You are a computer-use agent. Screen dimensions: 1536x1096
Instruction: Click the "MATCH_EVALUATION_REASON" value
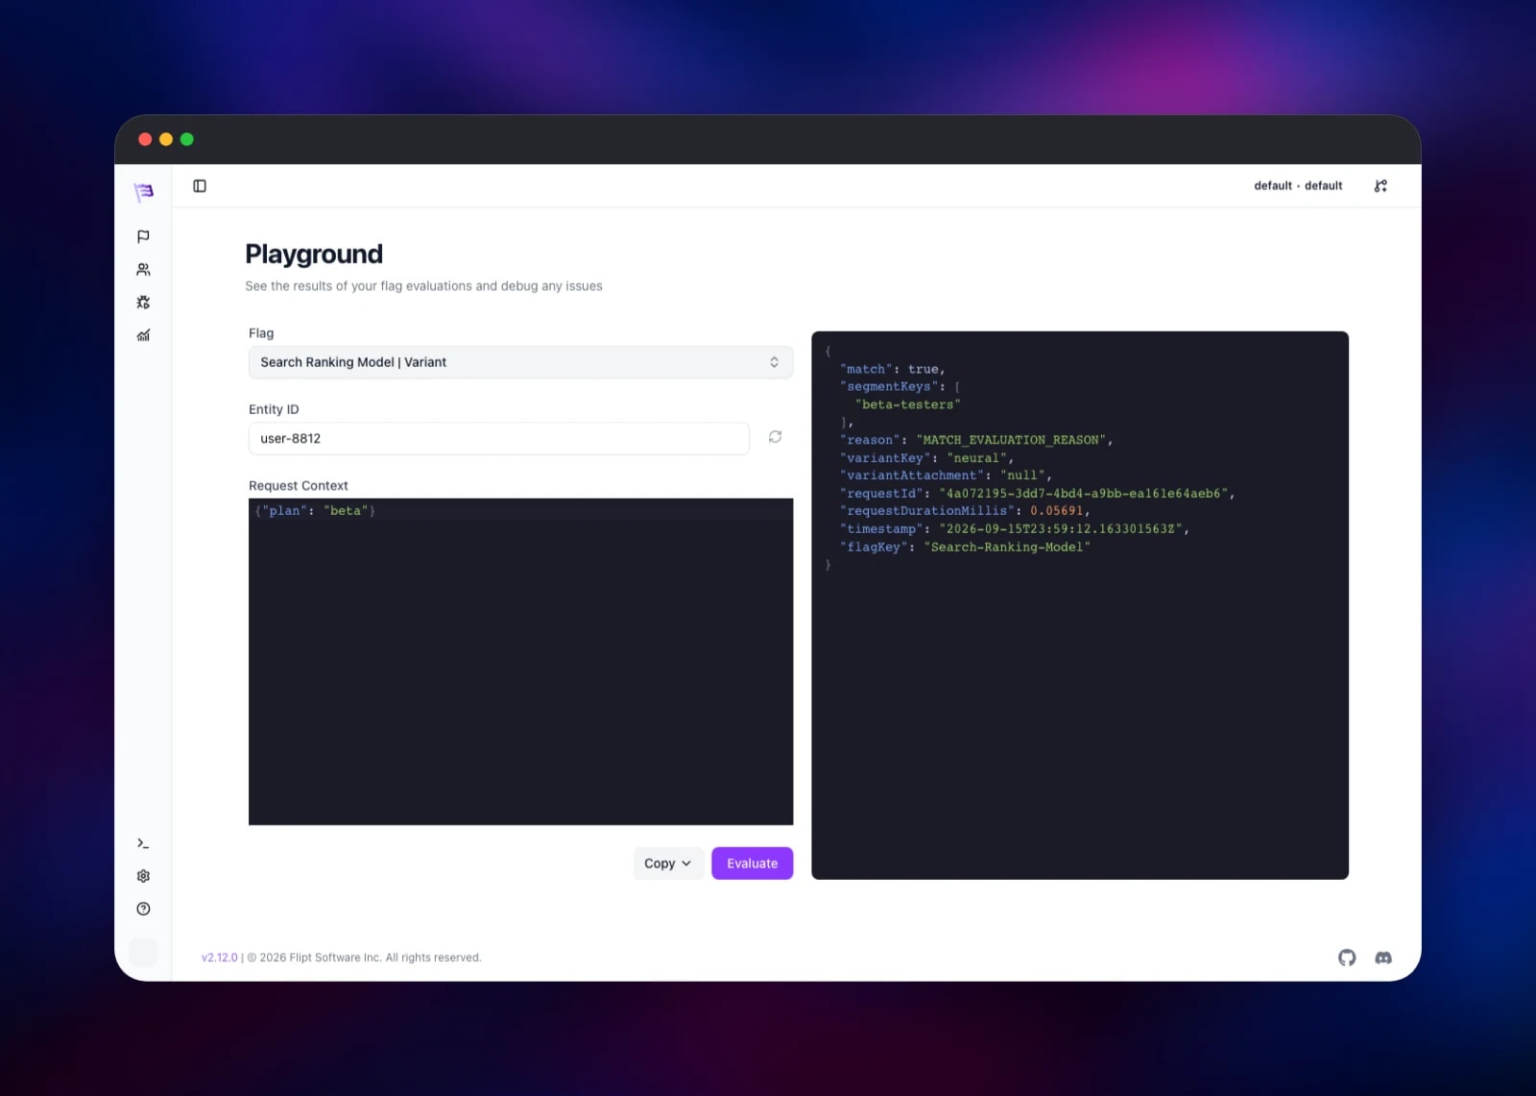coord(1011,440)
